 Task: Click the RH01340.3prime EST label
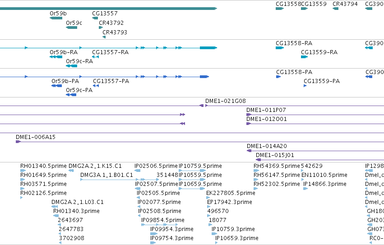pos(76,211)
